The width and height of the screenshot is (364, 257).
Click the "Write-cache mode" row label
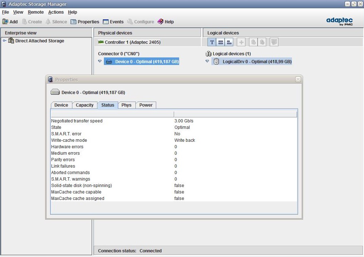pyautogui.click(x=69, y=140)
